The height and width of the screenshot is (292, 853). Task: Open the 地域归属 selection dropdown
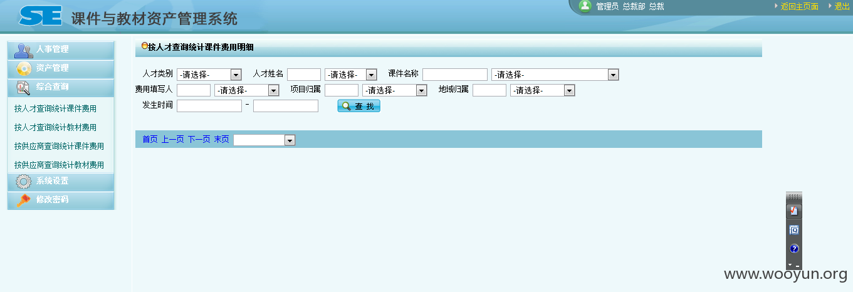click(543, 90)
